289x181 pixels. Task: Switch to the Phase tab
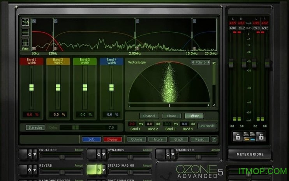coord(171,116)
